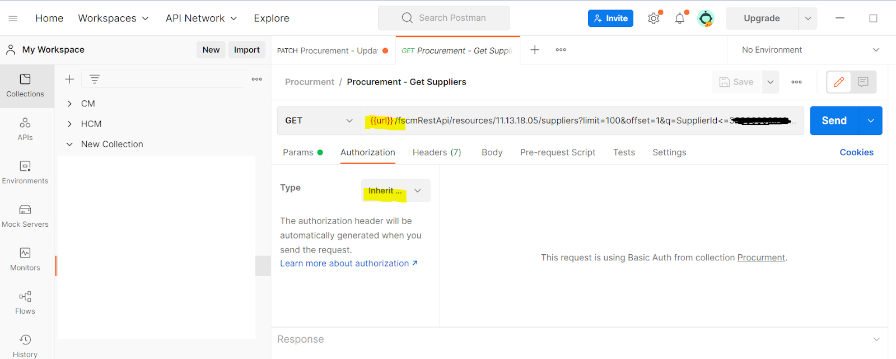
Task: Open a new request tab with plus
Action: 535,50
